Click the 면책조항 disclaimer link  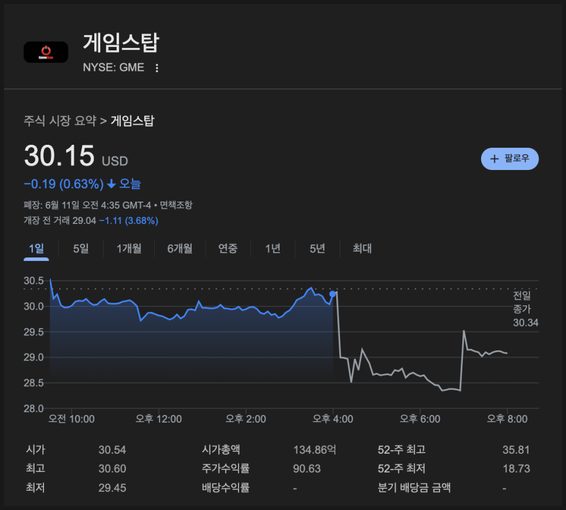coord(176,205)
